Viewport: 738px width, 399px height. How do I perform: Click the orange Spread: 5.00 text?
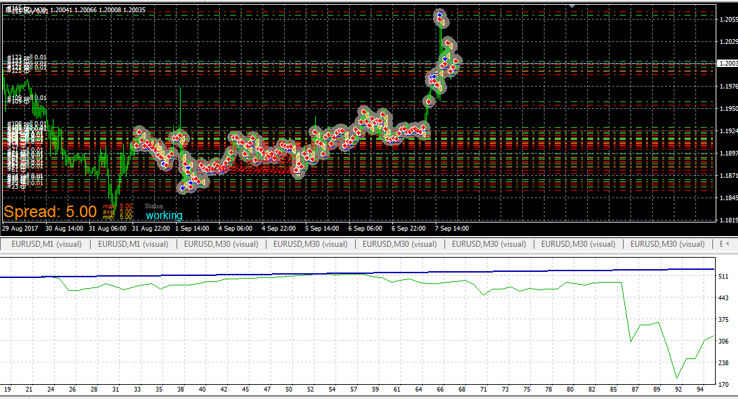click(50, 212)
